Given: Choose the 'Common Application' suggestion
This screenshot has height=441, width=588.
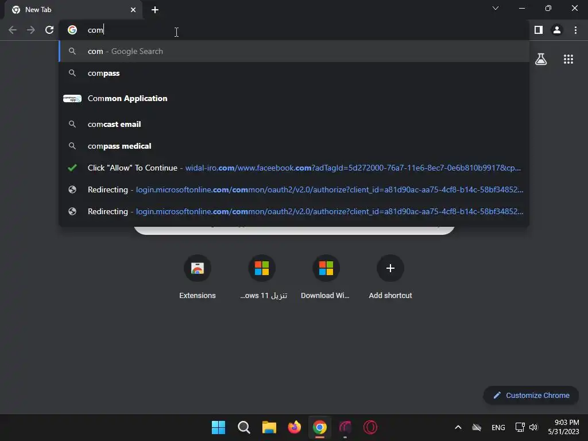Looking at the screenshot, I should point(294,99).
